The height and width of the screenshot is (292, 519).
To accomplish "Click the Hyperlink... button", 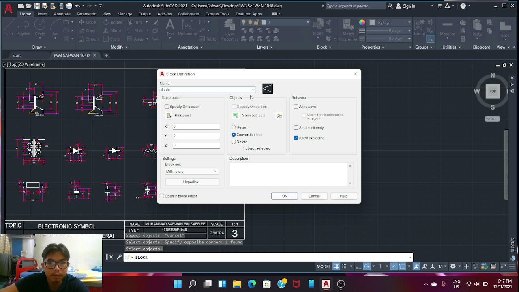I will [192, 182].
